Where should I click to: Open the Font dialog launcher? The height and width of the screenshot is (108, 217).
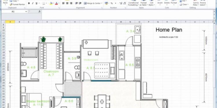tap(59, 8)
